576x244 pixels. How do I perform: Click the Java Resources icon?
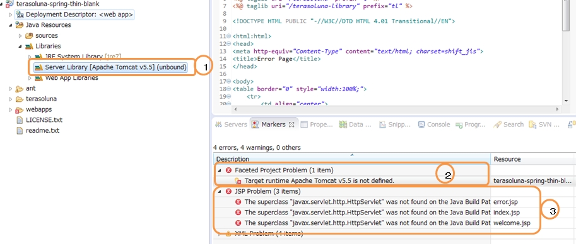[20, 25]
